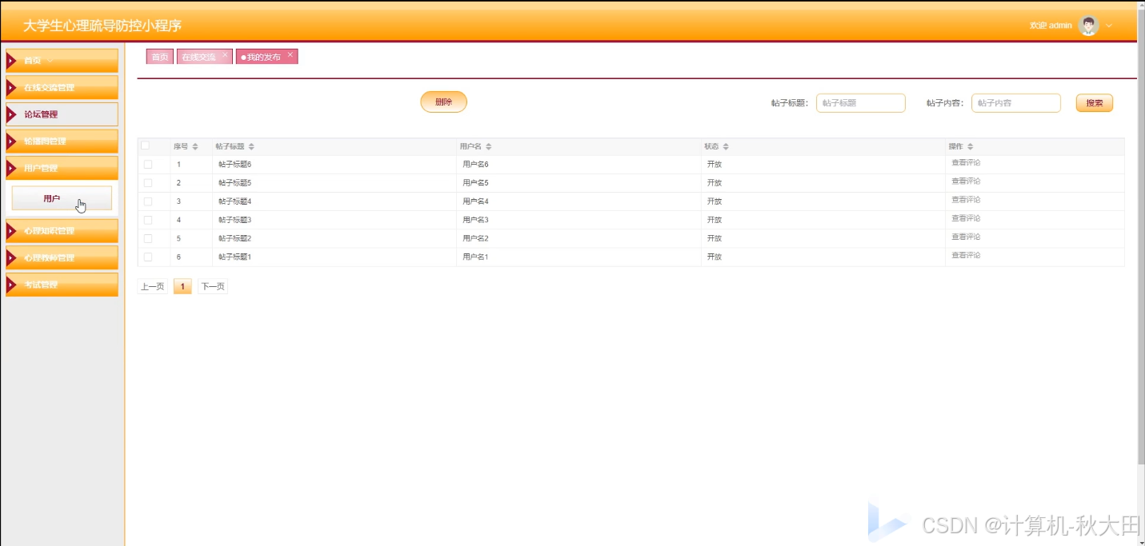Viewport: 1145px width, 546px height.
Task: Select page number 1 in pagination
Action: point(182,286)
